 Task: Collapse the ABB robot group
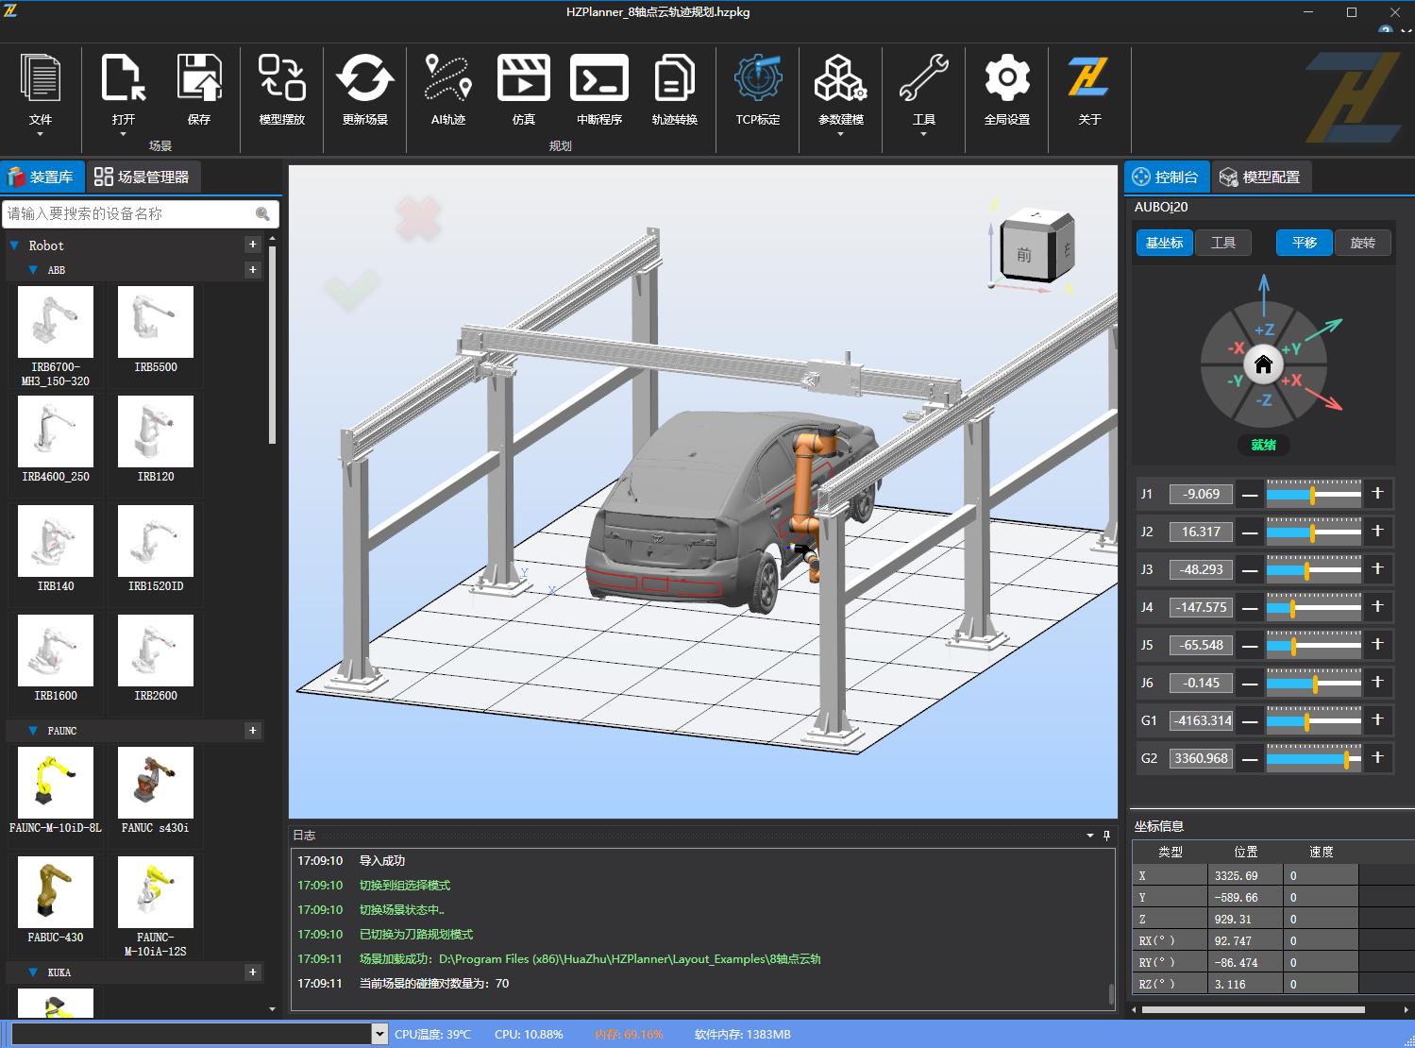pyautogui.click(x=34, y=270)
